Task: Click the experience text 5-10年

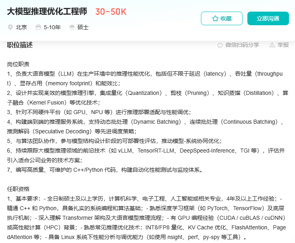Action: pyautogui.click(x=52, y=27)
